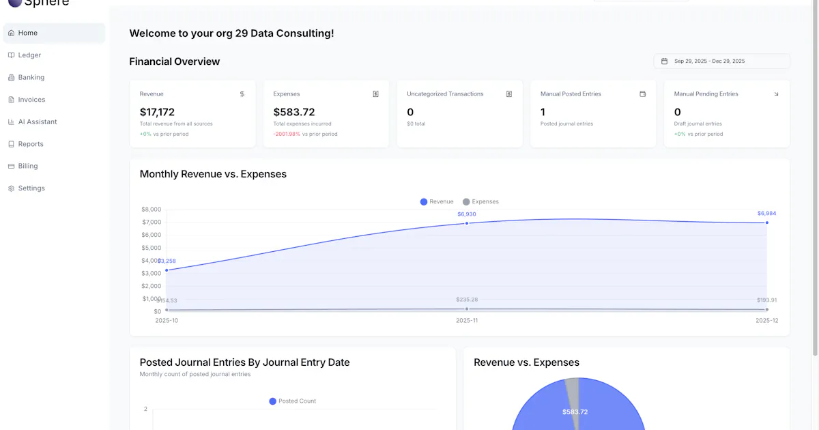Click the -2001.98% vs prior period text
Image resolution: width=819 pixels, height=430 pixels.
point(305,134)
